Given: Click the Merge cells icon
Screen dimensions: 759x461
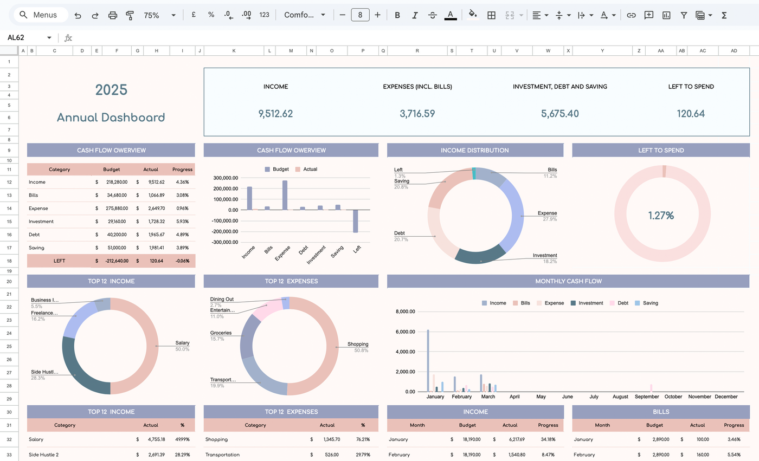Looking at the screenshot, I should pos(509,15).
